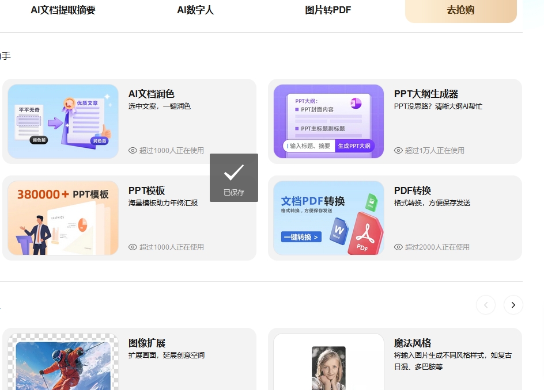Go to previous page with left arrow
Viewport: 544px width, 390px height.
[486, 305]
